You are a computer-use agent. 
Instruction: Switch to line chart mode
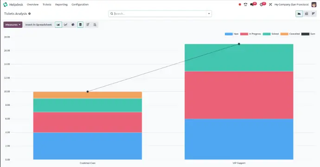66,25
